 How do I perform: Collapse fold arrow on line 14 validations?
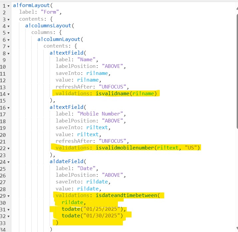pyautogui.click(x=9, y=94)
